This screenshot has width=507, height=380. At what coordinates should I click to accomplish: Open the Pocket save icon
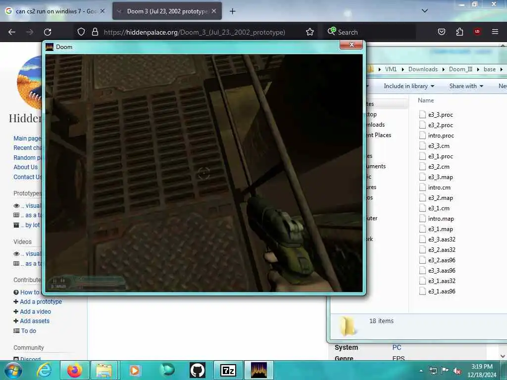pos(441,32)
